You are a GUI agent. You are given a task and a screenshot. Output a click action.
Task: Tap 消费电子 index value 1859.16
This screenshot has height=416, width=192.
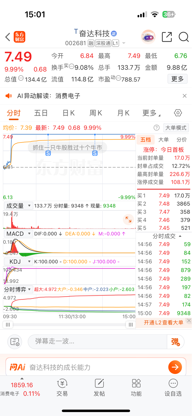click(x=22, y=385)
